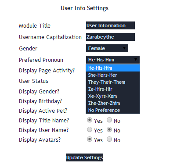
Task: Collapse the Prefered Pronoun dropdown arrow
Action: tap(136, 60)
